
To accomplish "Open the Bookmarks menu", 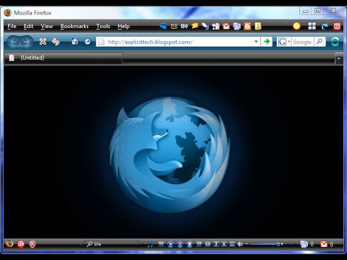I will 74,26.
